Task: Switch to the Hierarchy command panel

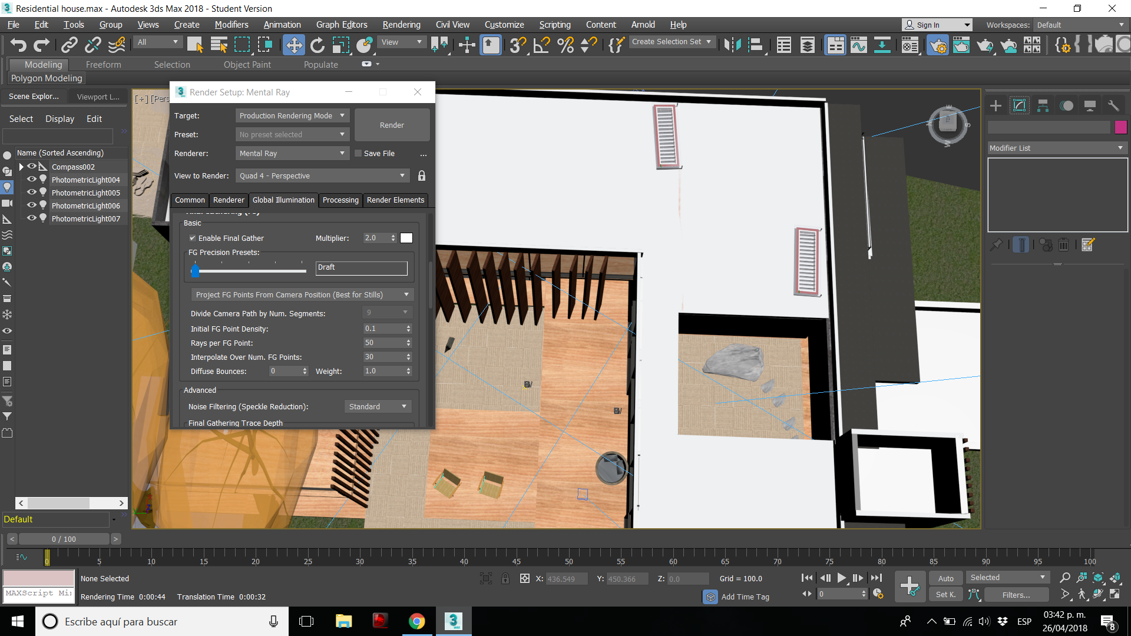Action: tap(1043, 106)
